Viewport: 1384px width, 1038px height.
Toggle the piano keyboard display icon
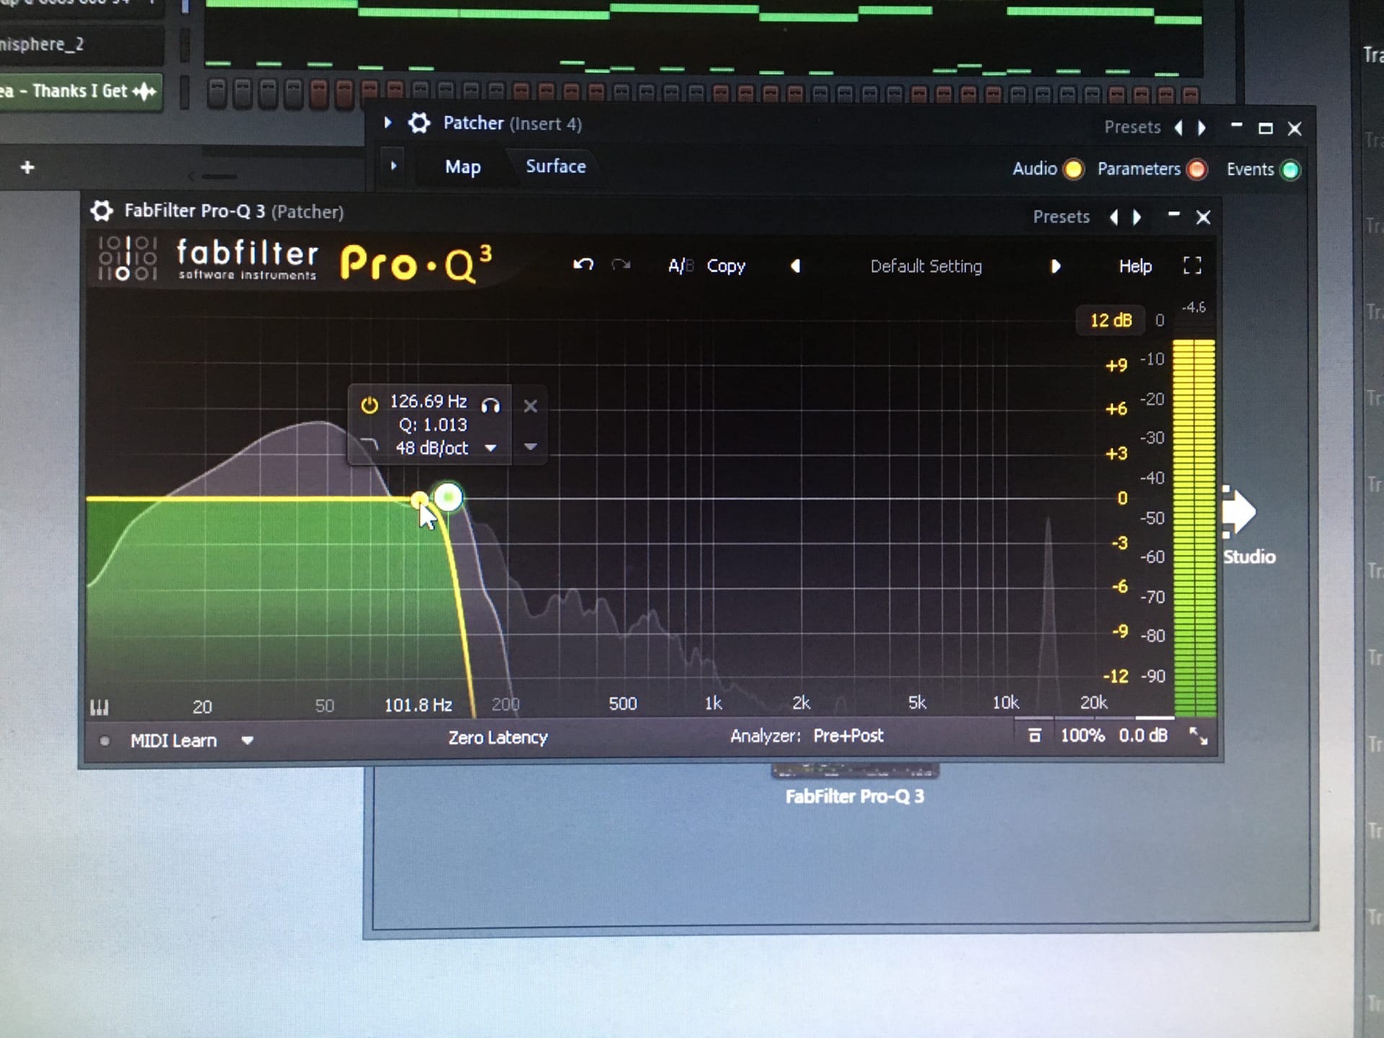pos(99,706)
